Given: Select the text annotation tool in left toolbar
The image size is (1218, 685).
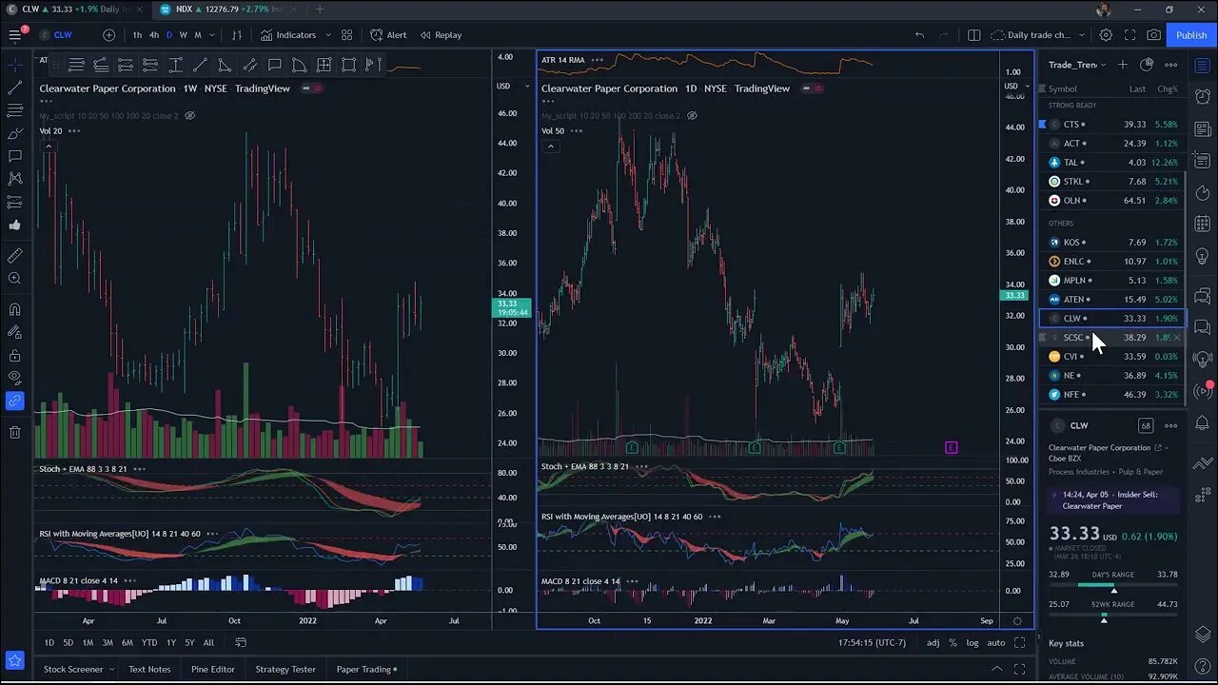Looking at the screenshot, I should click(x=14, y=156).
